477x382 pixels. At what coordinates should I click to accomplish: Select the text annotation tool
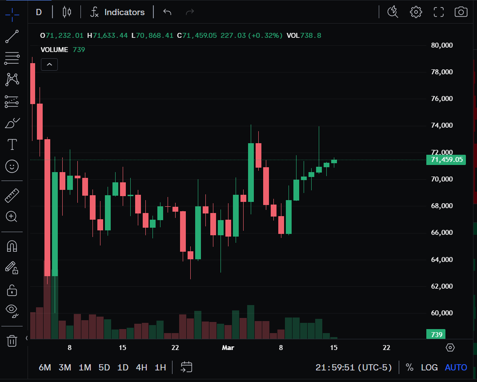click(x=12, y=144)
